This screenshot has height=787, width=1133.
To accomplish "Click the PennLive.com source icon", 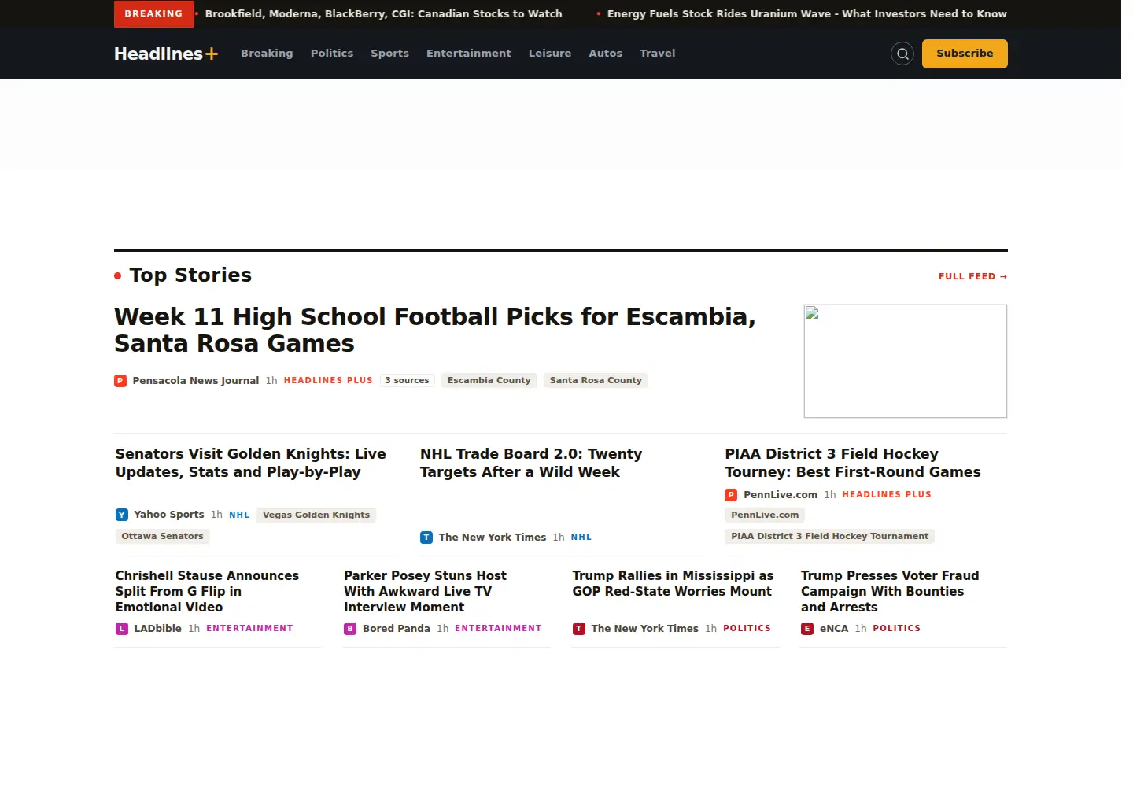I will click(x=731, y=495).
